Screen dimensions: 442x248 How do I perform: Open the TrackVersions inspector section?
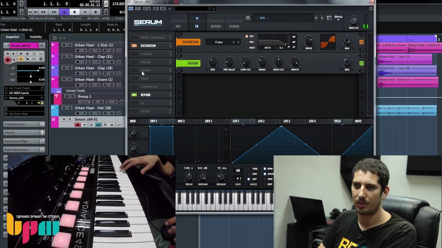pos(24,124)
